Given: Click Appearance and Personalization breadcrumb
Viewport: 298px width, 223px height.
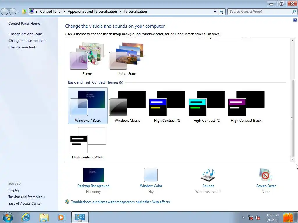Looking at the screenshot, I should [x=92, y=12].
